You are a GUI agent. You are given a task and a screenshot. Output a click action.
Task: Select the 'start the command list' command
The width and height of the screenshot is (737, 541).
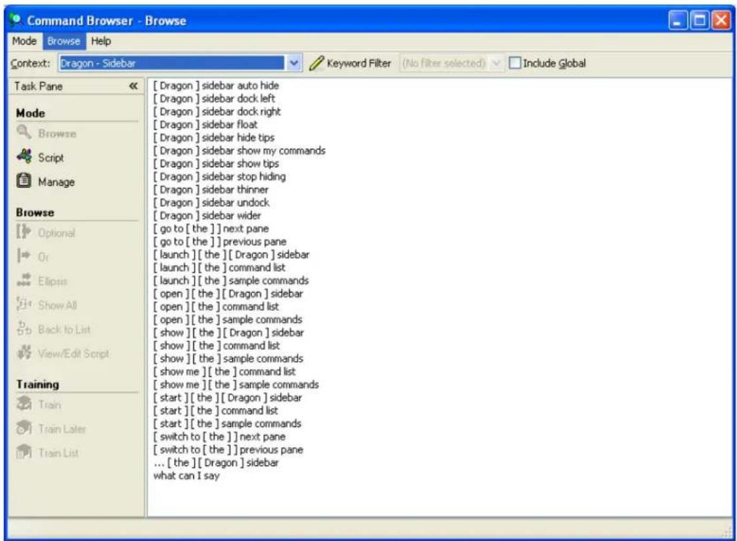[216, 411]
